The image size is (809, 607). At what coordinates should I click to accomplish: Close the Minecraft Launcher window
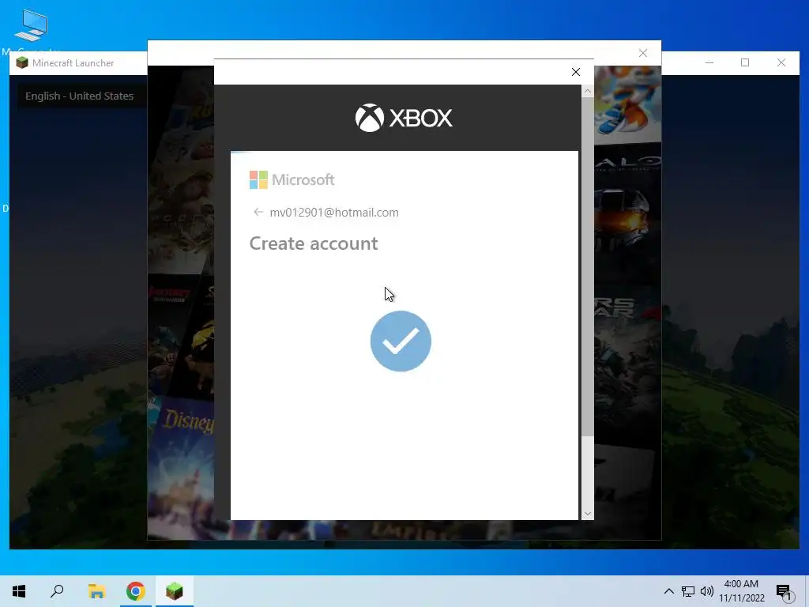pyautogui.click(x=781, y=63)
